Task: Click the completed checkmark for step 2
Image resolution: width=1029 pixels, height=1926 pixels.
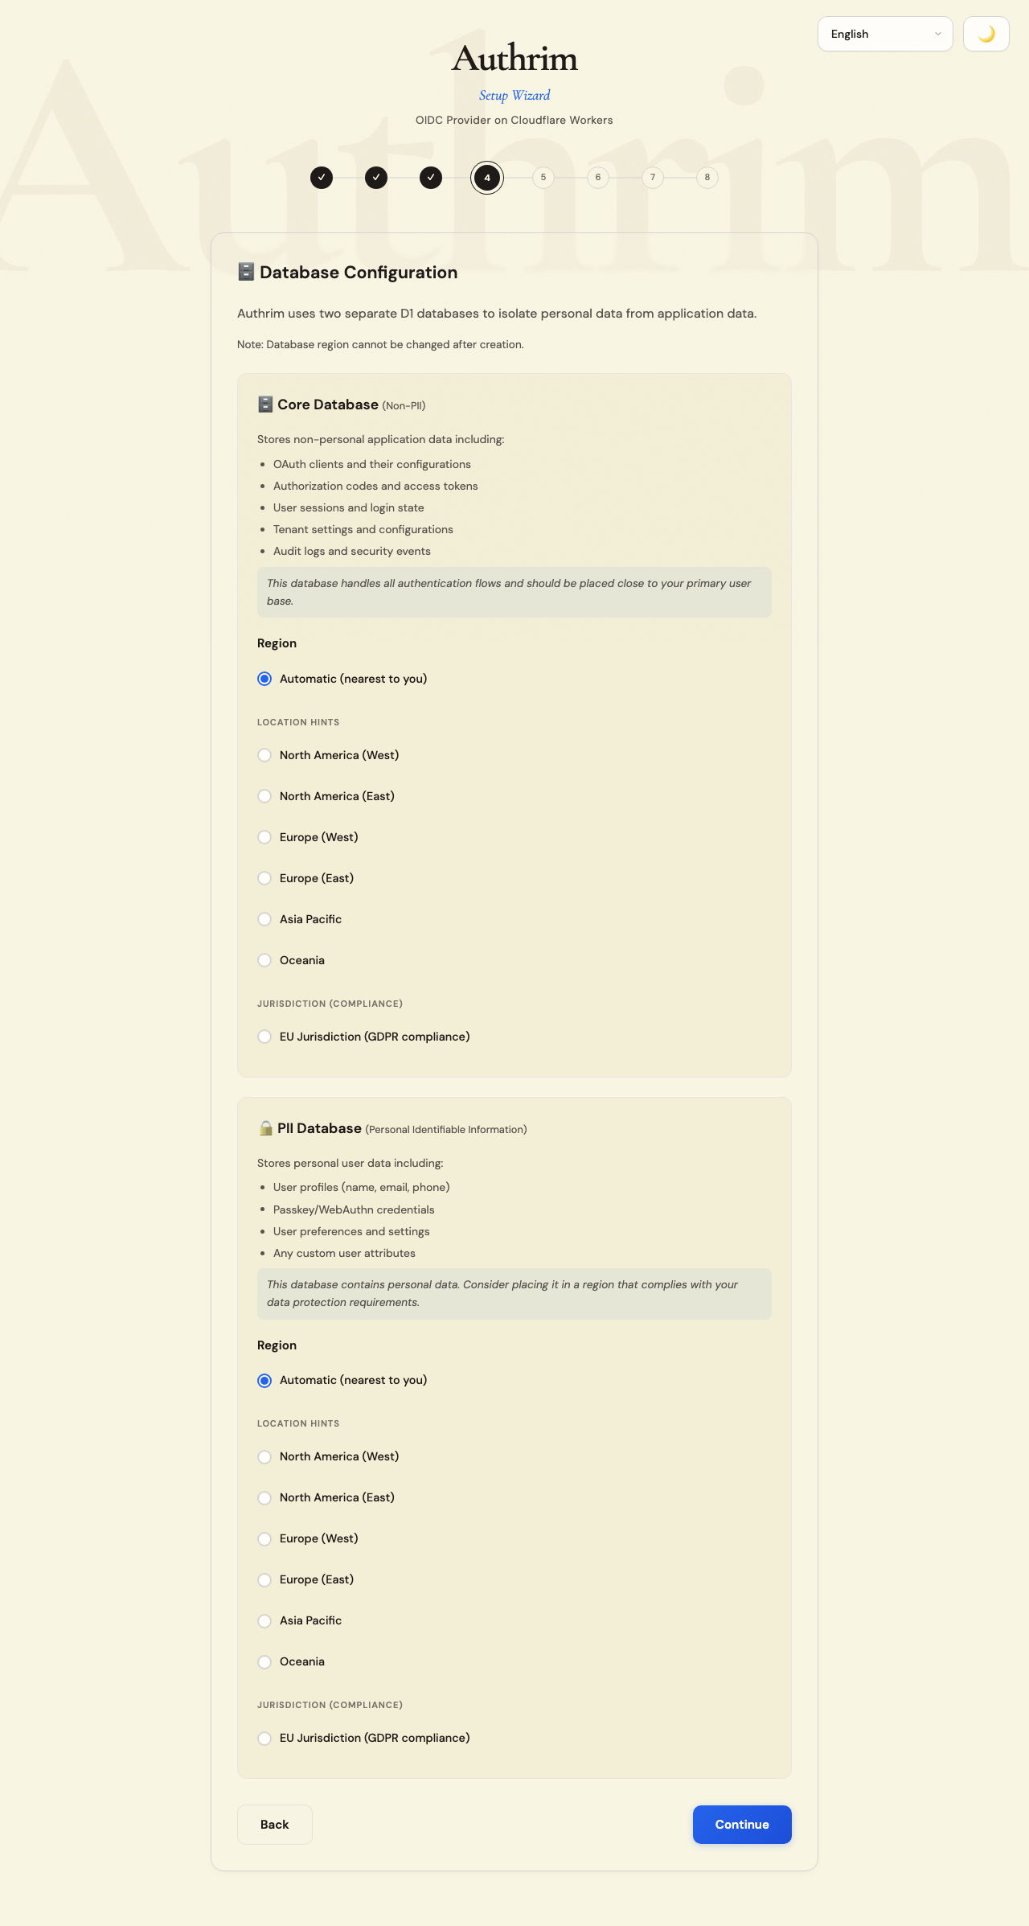Action: tap(375, 177)
